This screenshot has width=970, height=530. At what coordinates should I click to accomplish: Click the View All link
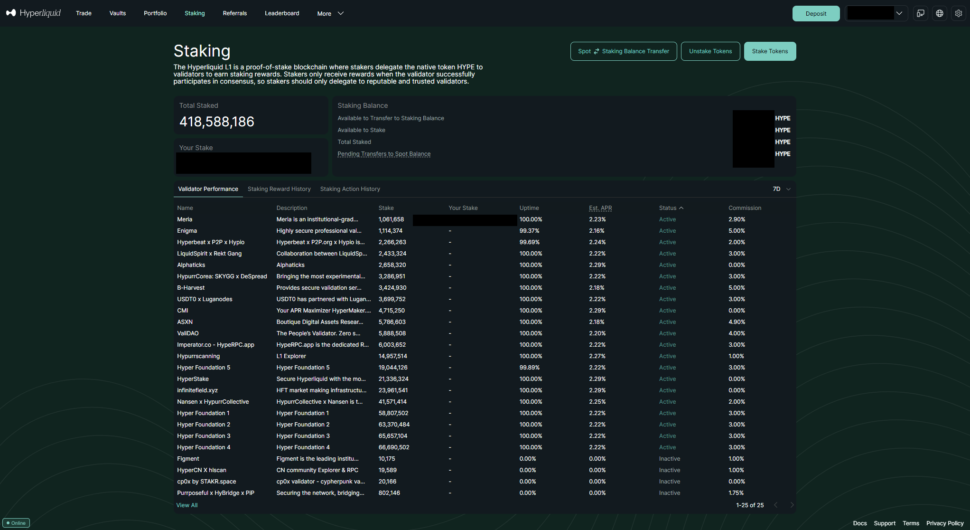pyautogui.click(x=187, y=505)
